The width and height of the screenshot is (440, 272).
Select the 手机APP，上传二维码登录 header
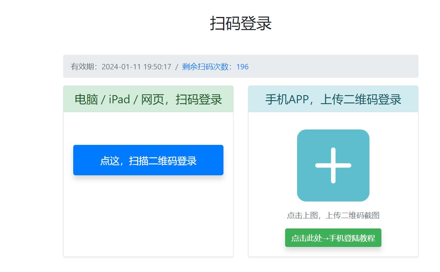(x=333, y=99)
